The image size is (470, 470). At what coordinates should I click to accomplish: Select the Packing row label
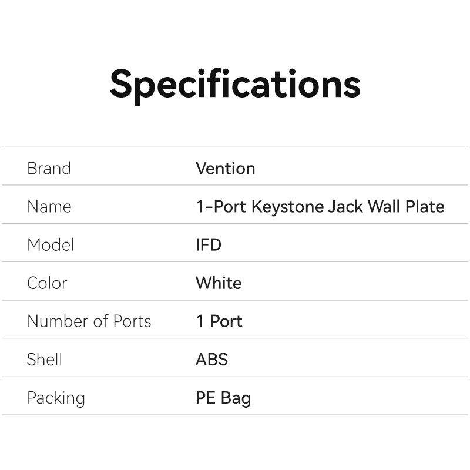coord(56,398)
